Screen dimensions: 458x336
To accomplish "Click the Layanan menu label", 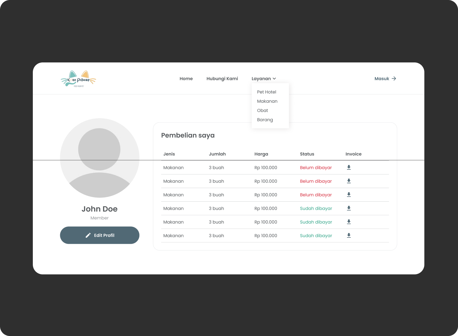I will 261,79.
